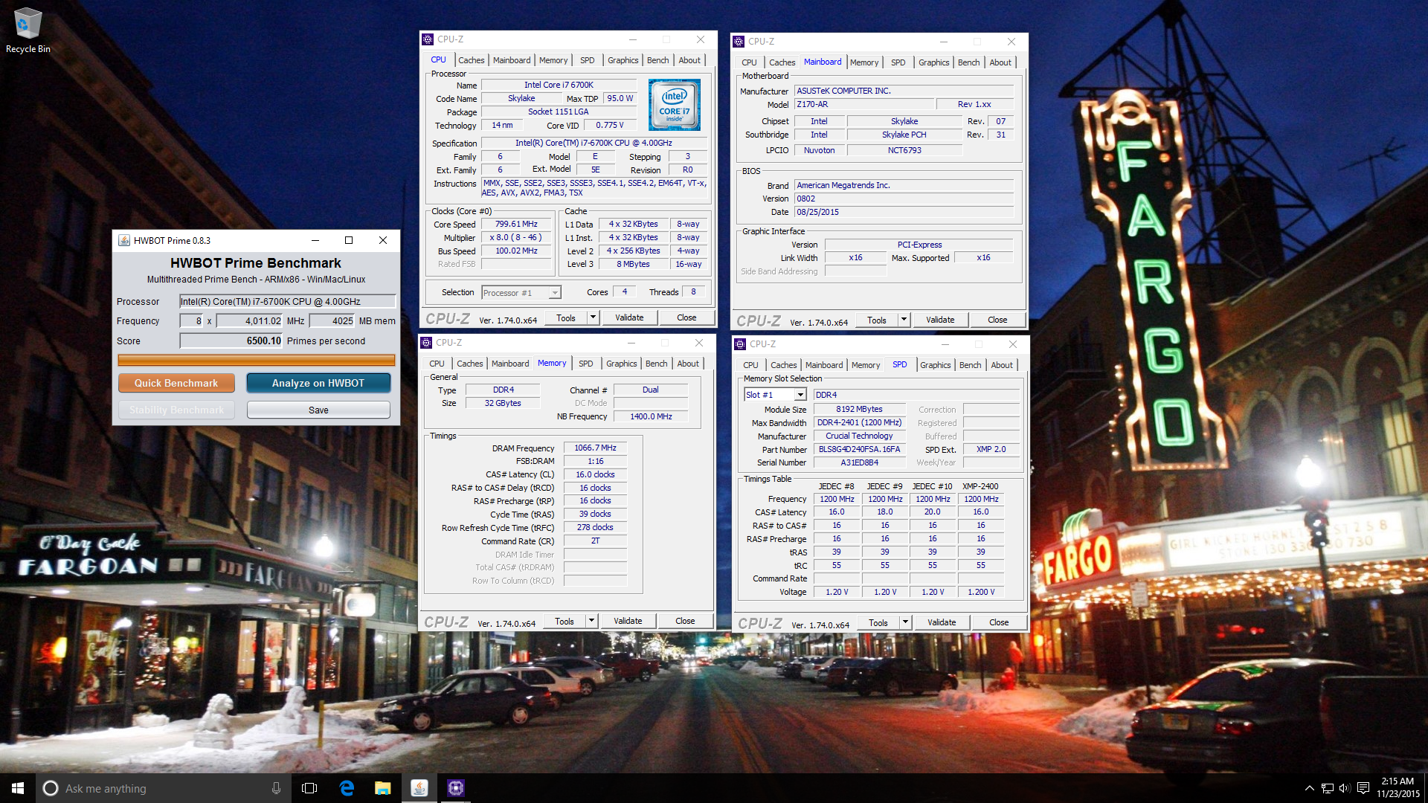Click Validate in the Memory window
1428x803 pixels.
[628, 621]
